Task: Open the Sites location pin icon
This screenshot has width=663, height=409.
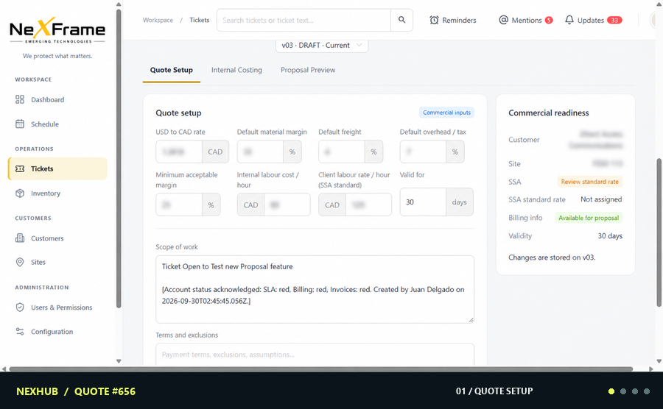Action: (x=20, y=262)
